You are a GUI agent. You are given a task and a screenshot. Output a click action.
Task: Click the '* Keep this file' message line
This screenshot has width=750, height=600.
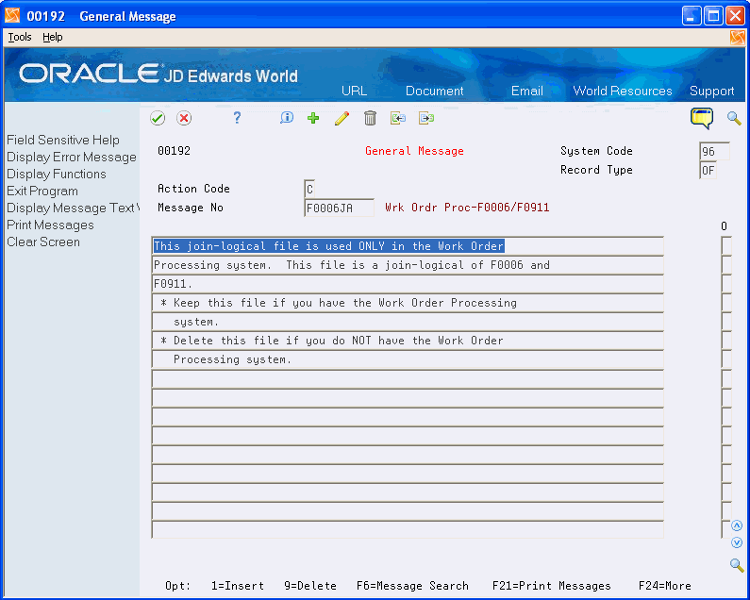tap(408, 303)
